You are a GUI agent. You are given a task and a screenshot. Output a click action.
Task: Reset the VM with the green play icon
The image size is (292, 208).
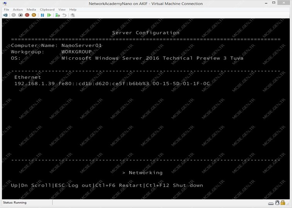[x=49, y=15]
